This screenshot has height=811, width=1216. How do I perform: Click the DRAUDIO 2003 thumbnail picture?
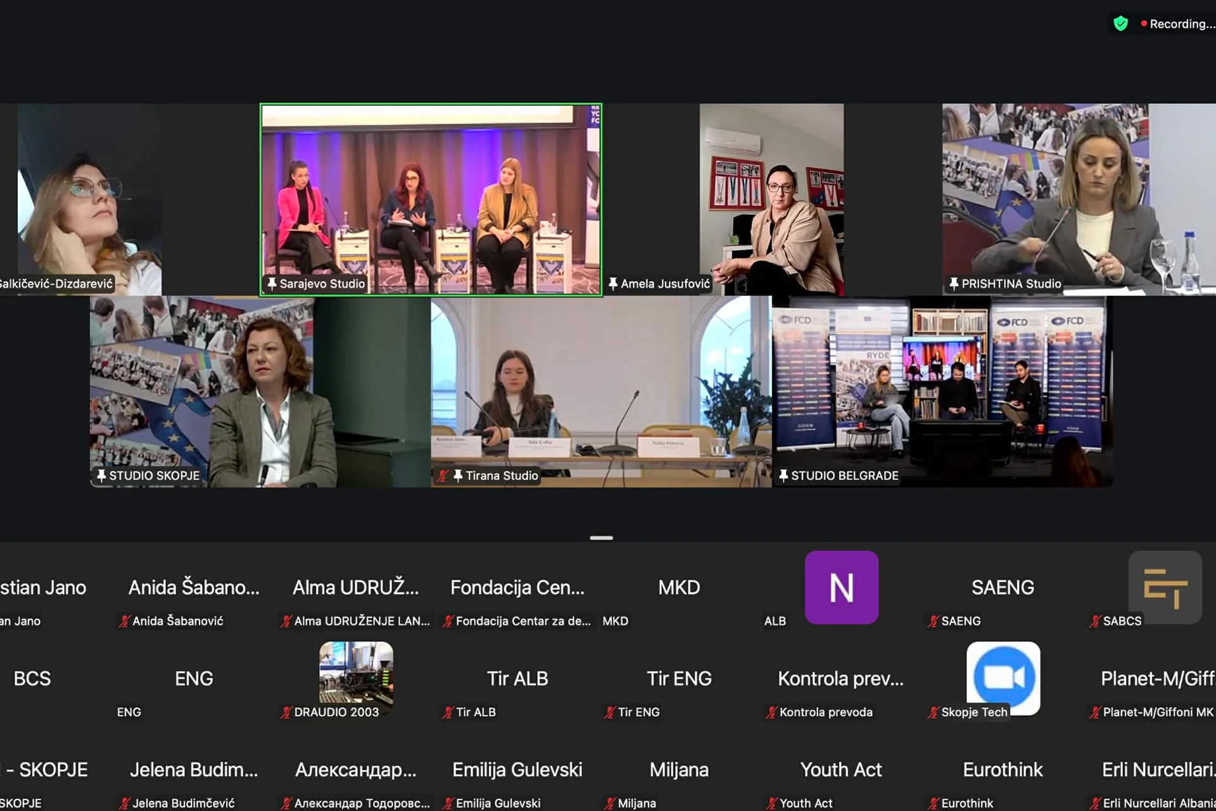point(356,672)
